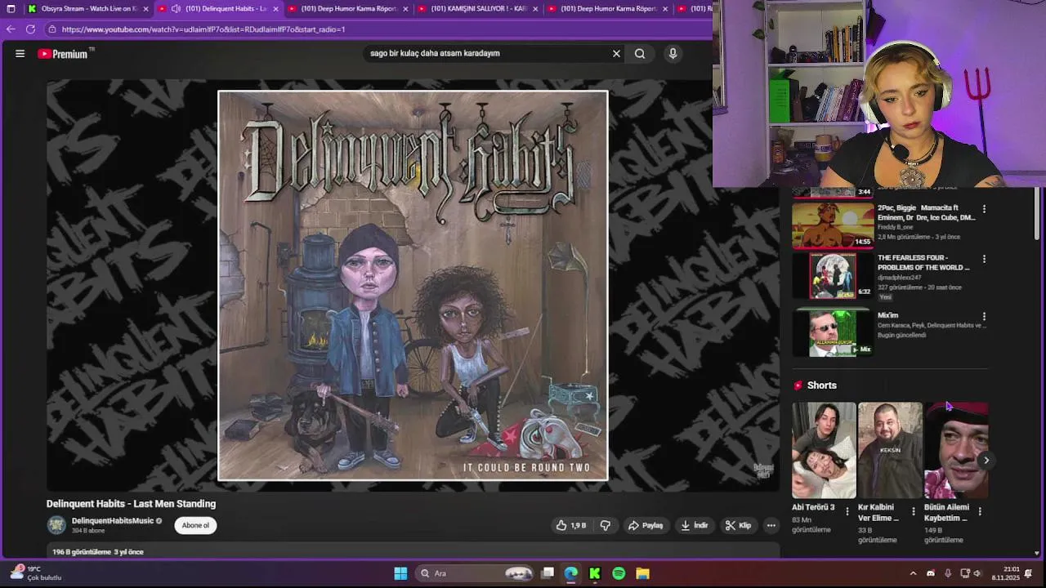
Task: Switch to the KAMIŞINI SALLIYOR tab
Action: coord(478,9)
